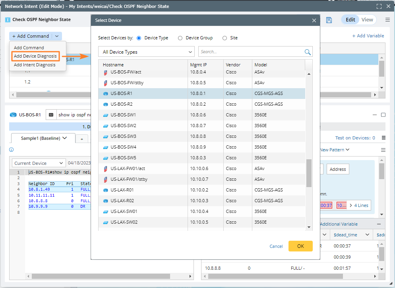The height and width of the screenshot is (288, 395).
Task: Click the CLI command icon beside US-BOS-R1
Action: click(x=51, y=115)
